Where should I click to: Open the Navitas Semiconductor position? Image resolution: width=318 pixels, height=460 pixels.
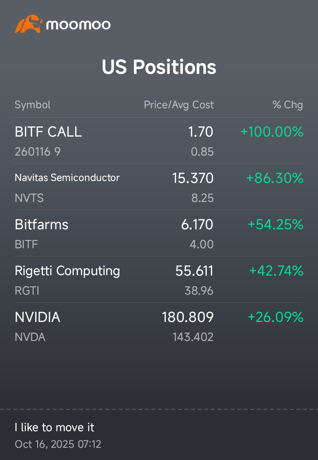coord(159,187)
